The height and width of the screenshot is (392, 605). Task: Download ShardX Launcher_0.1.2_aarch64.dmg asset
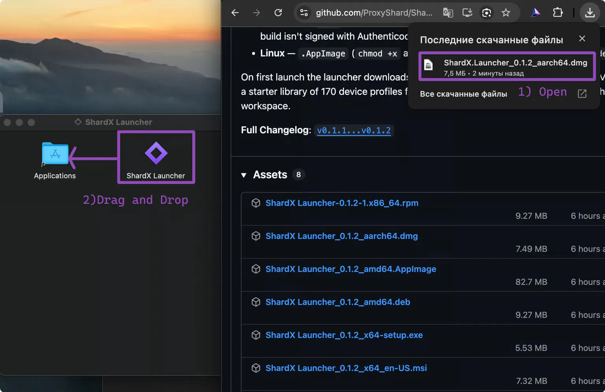341,236
